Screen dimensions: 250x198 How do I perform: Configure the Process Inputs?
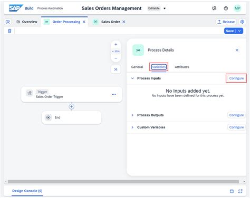pos(236,78)
